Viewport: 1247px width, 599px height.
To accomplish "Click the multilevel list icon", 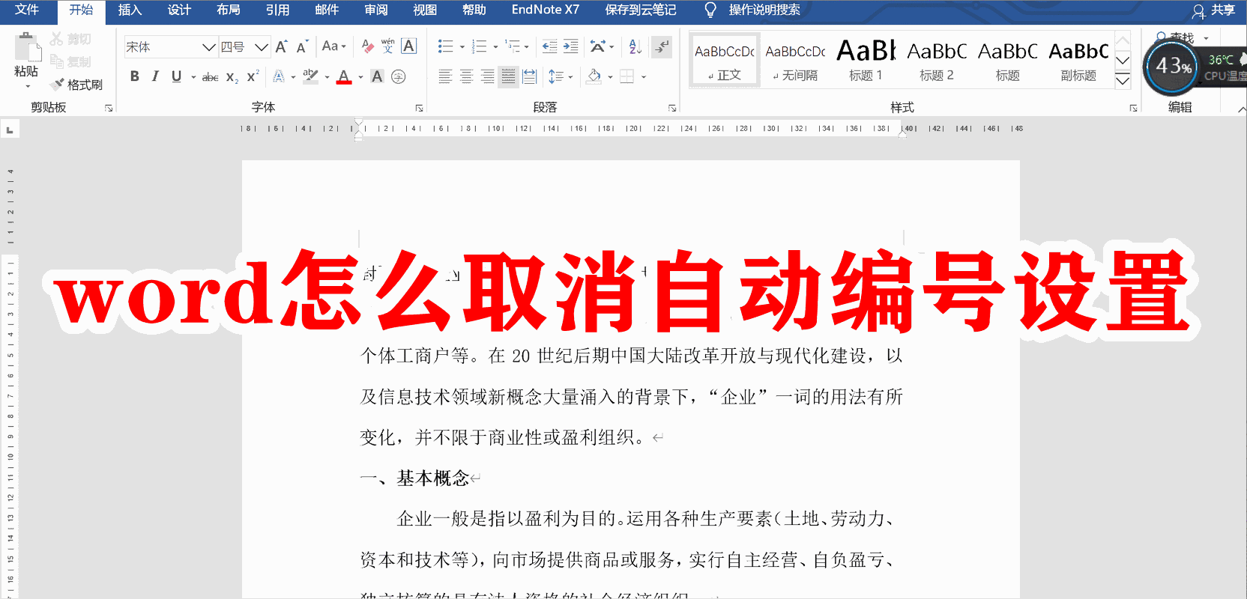I will point(513,46).
